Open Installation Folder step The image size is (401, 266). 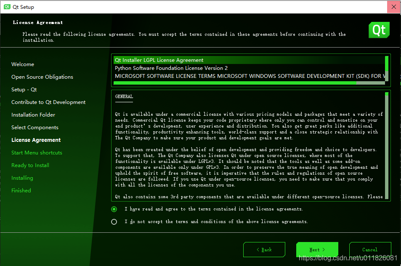click(x=33, y=115)
